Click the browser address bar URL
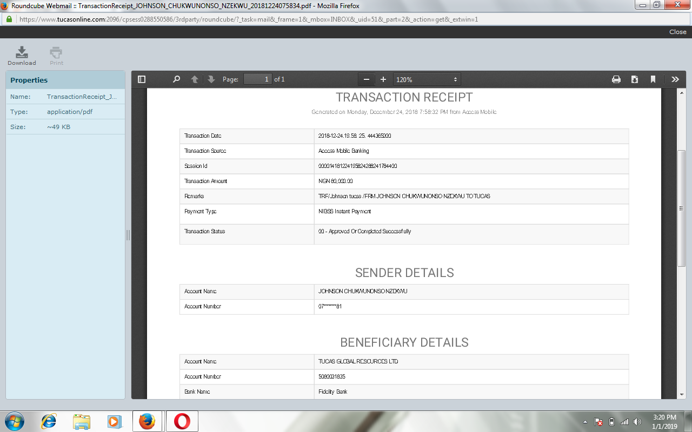Screen dimensions: 692x432 pyautogui.click(x=249, y=19)
